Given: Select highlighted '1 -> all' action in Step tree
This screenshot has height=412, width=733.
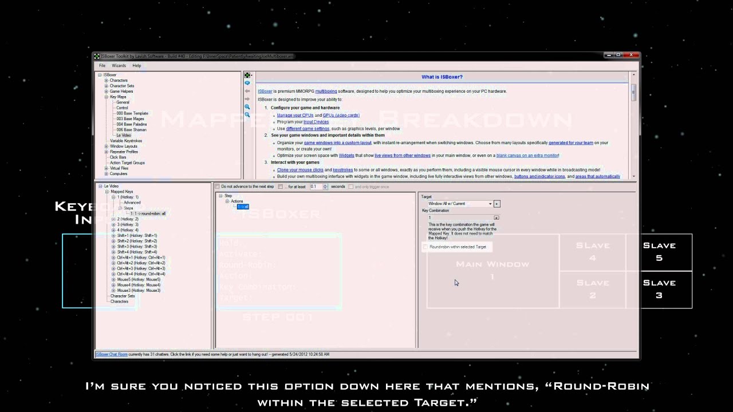Looking at the screenshot, I should 243,207.
